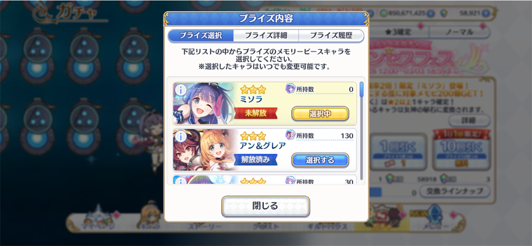Tap memory piece icon beside アン&グレア 所持数

pyautogui.click(x=290, y=135)
